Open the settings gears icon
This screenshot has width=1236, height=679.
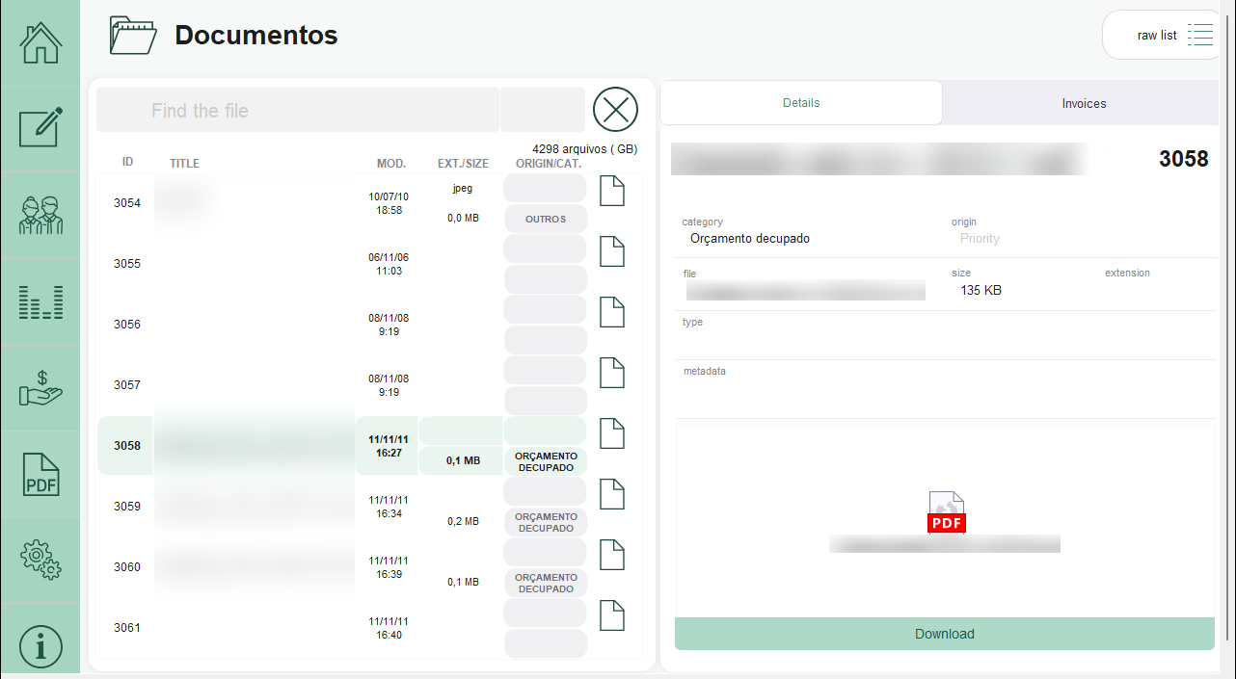[x=40, y=560]
